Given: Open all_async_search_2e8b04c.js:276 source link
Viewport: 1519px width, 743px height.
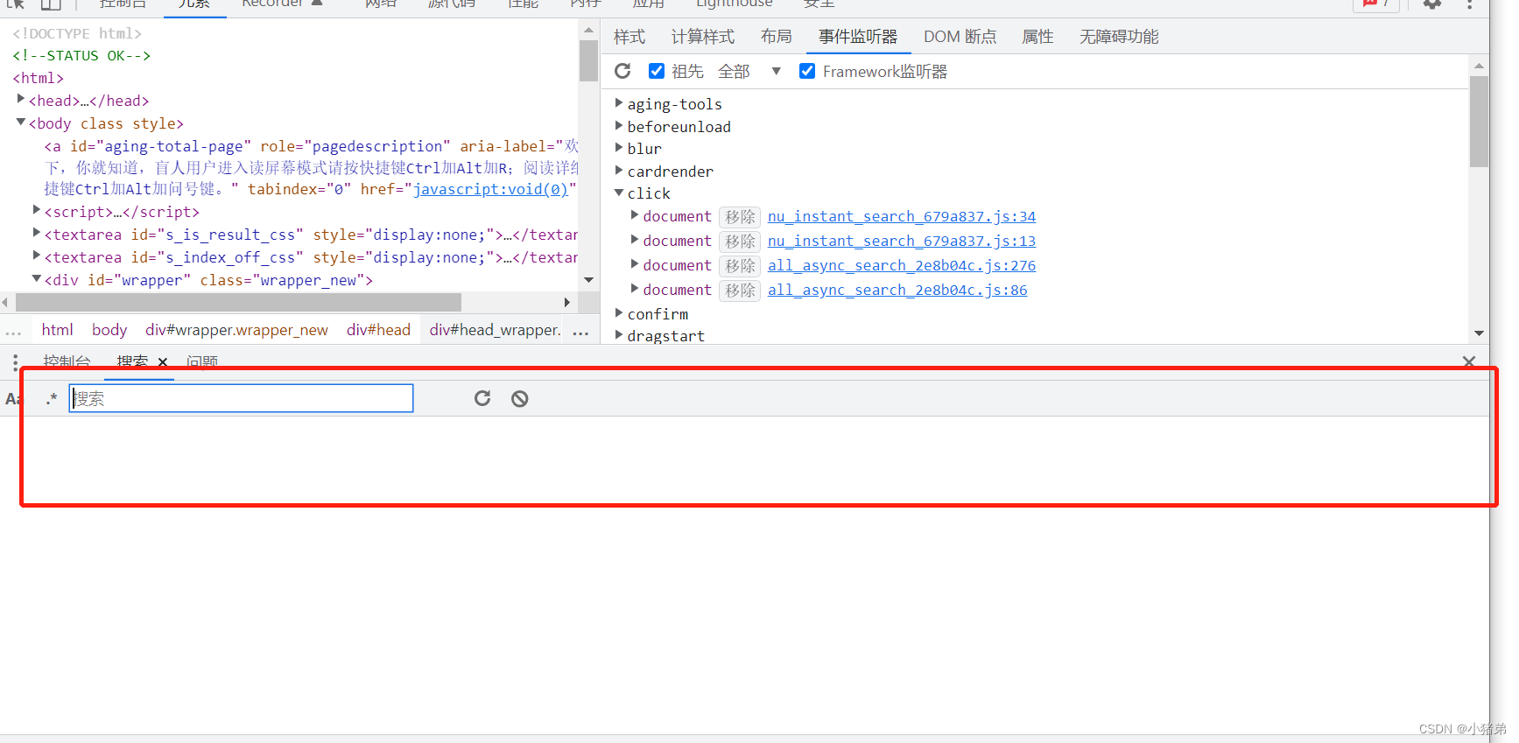Looking at the screenshot, I should point(902,265).
